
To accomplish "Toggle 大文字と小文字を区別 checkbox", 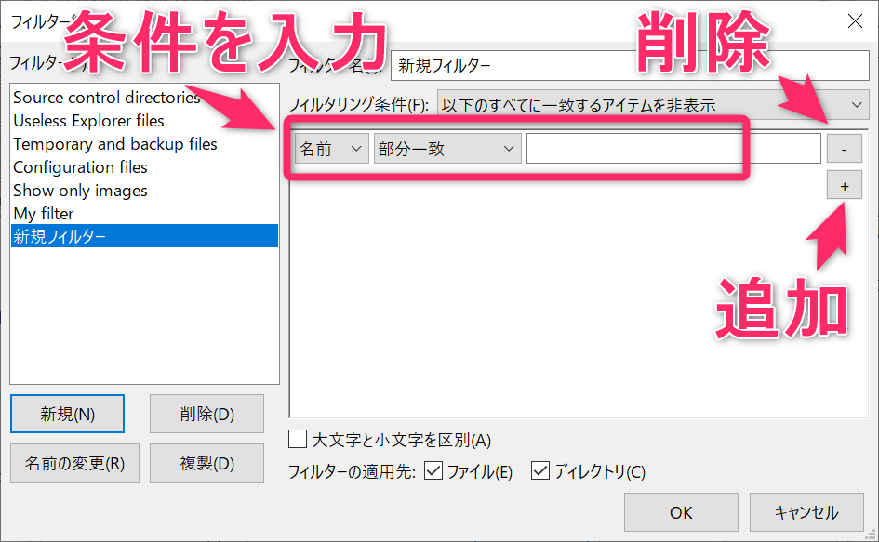I will pyautogui.click(x=298, y=439).
